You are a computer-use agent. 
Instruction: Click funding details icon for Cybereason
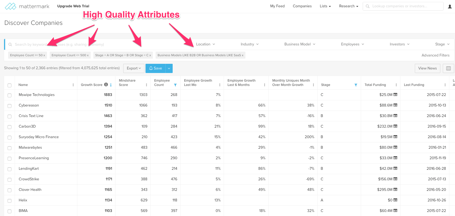(395, 105)
